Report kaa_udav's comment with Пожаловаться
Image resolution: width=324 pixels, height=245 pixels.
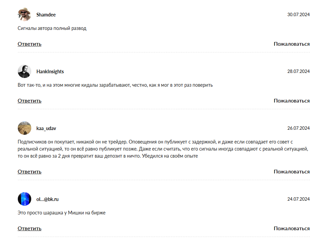click(291, 172)
